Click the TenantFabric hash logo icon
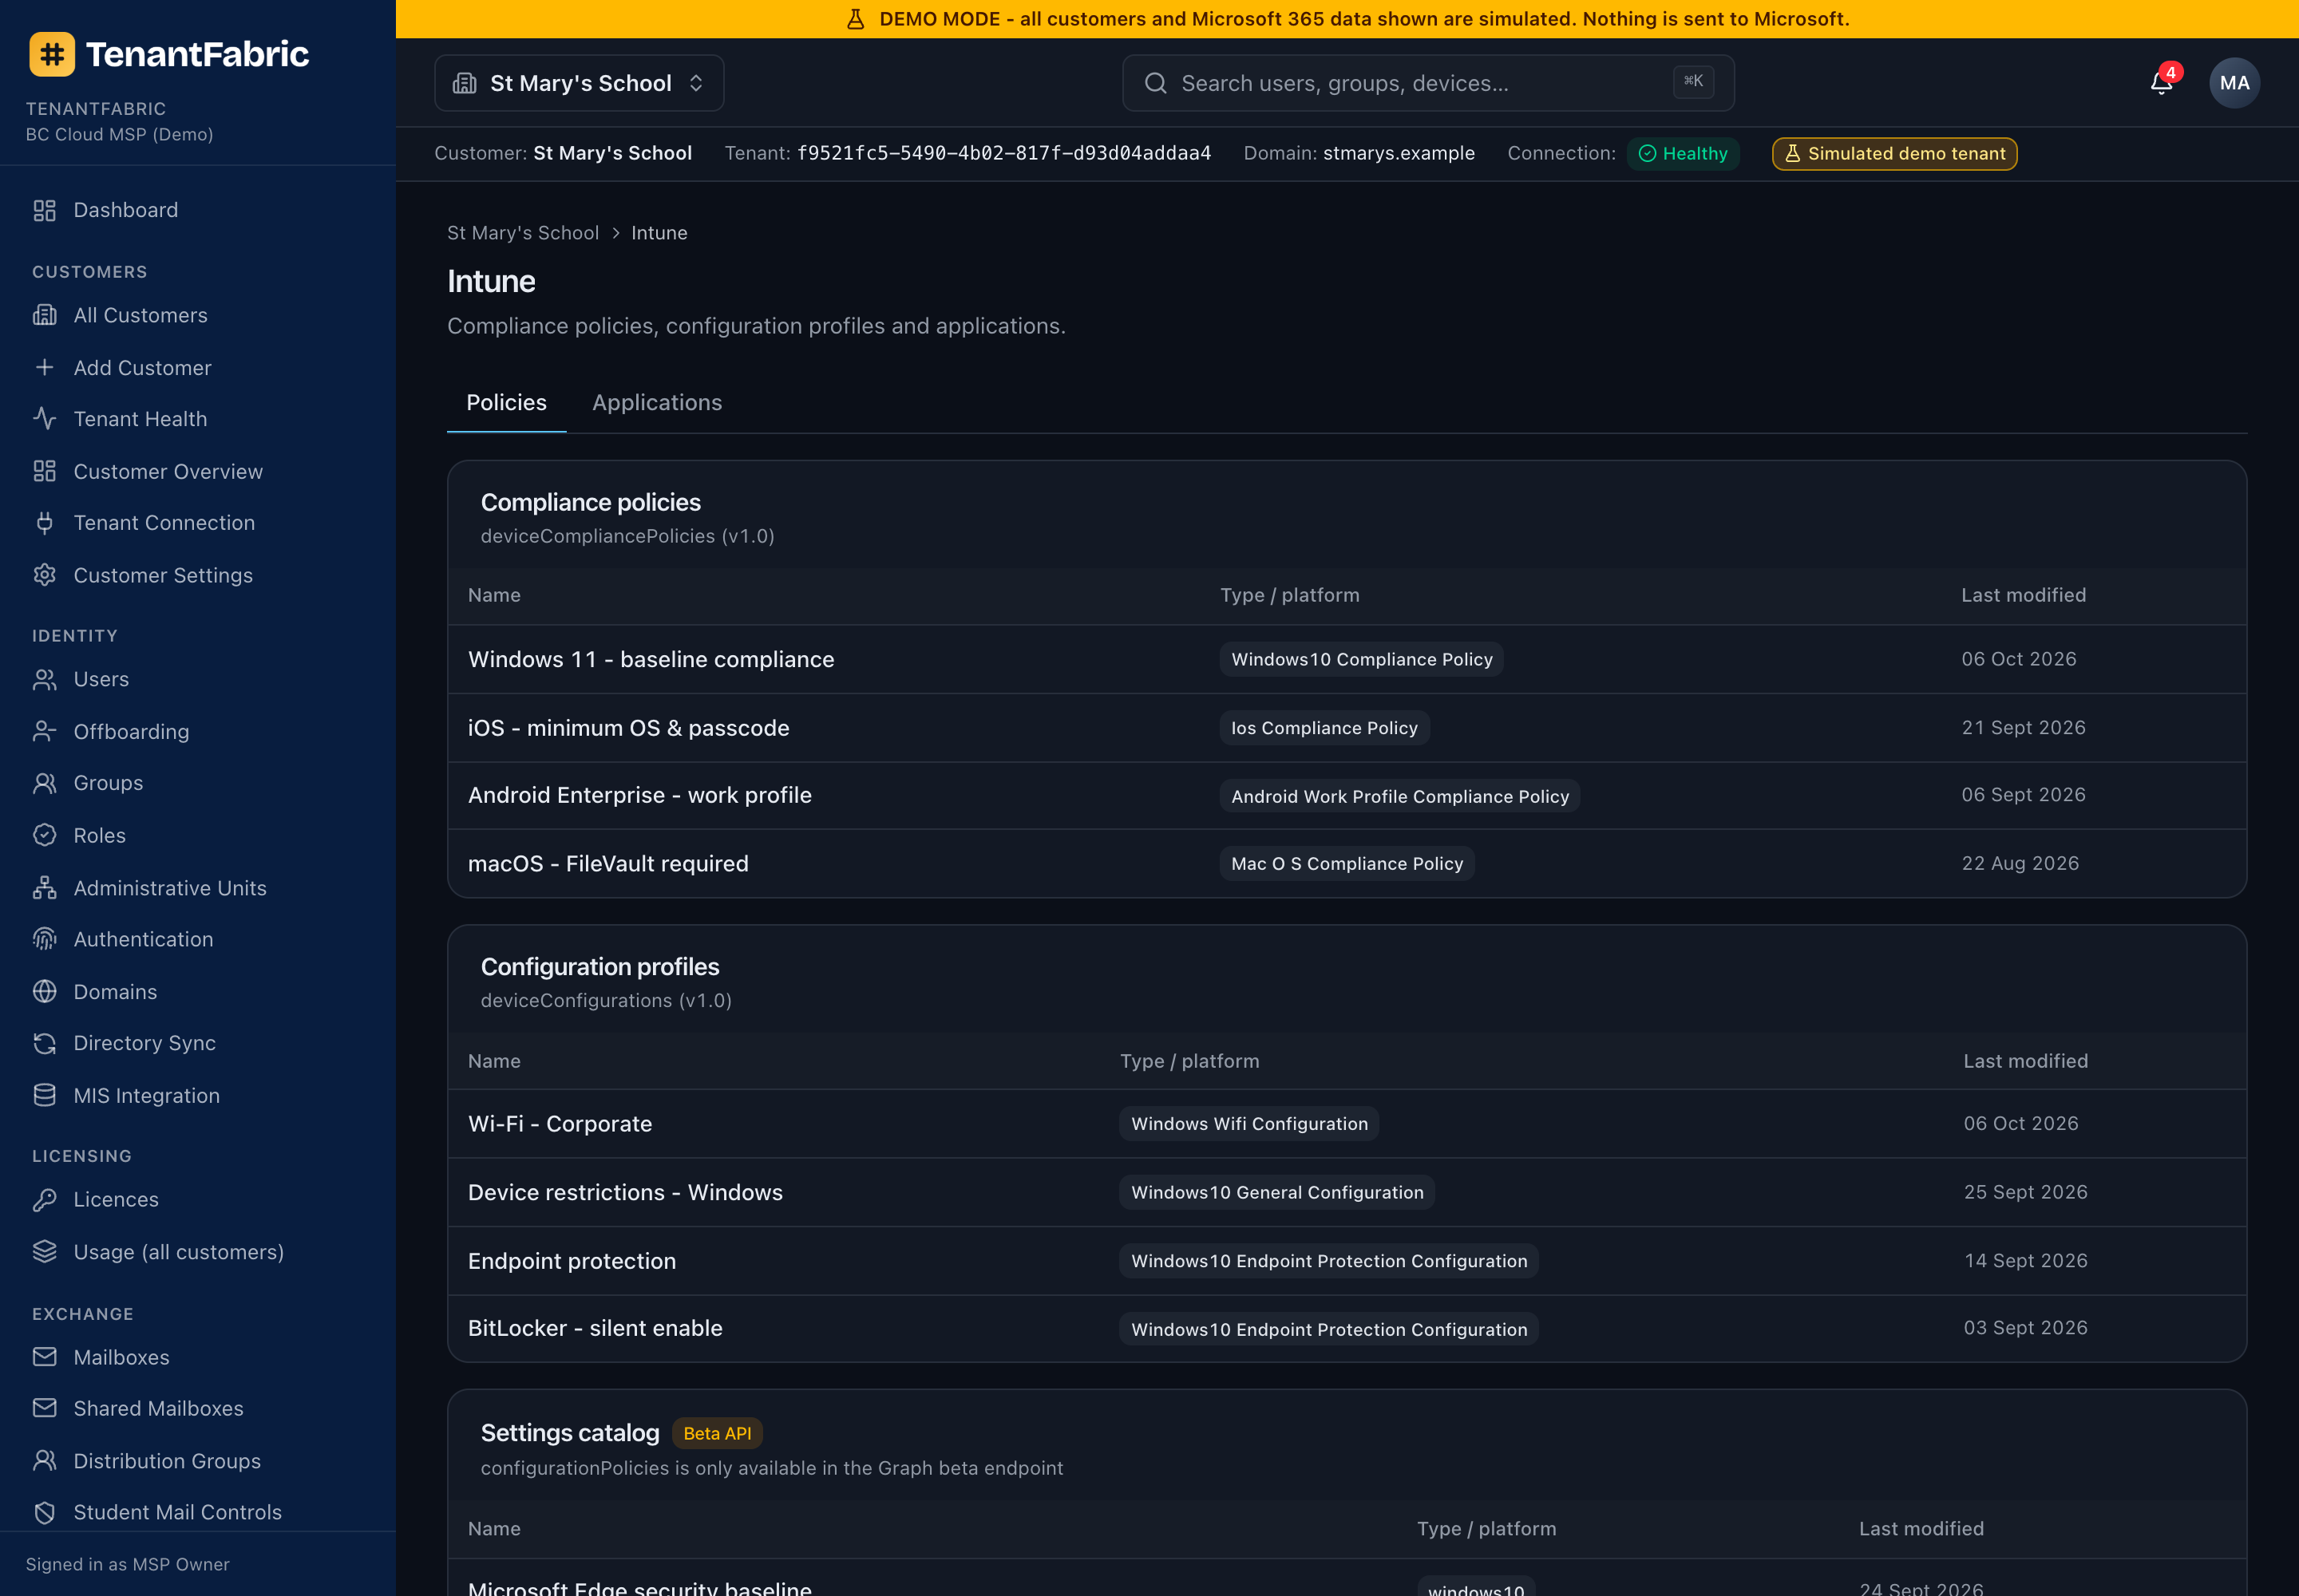Screen dimensions: 2299x1596 point(52,54)
